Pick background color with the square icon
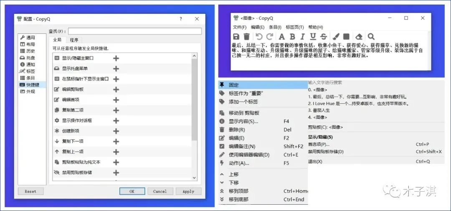 pyautogui.click(x=346, y=36)
